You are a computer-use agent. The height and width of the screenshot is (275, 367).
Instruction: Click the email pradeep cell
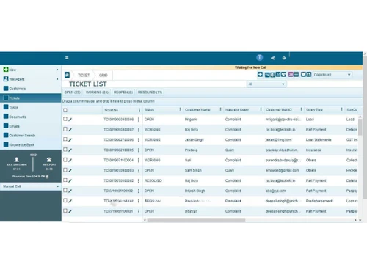(282, 150)
